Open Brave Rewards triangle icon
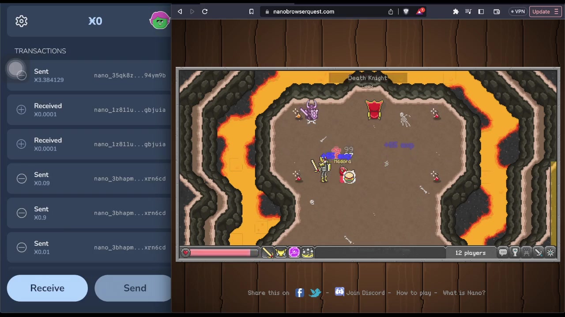This screenshot has width=565, height=317. [x=420, y=11]
